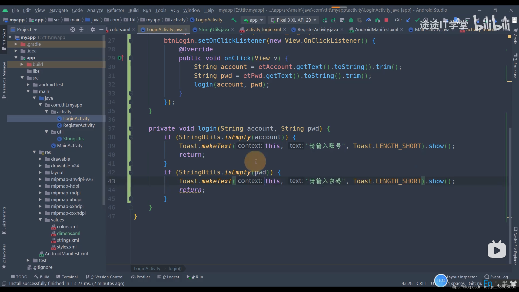Collapse the src folder
This screenshot has width=519, height=292.
[22, 78]
